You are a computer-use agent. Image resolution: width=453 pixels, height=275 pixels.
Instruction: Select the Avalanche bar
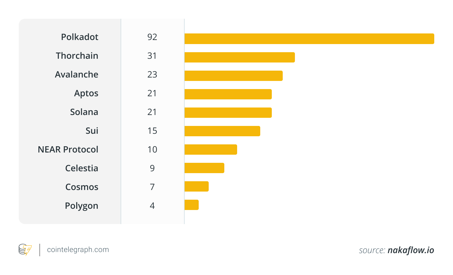[233, 76]
